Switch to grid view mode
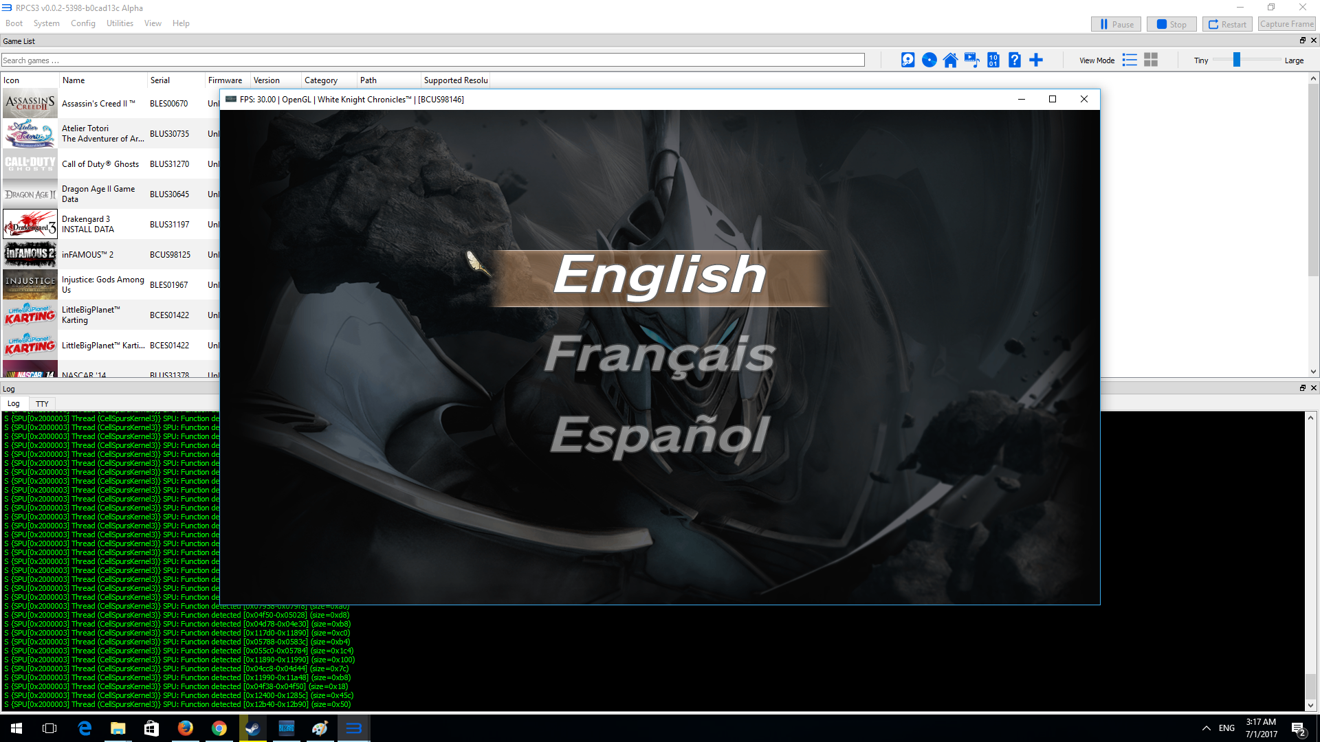The width and height of the screenshot is (1320, 742). pos(1151,60)
